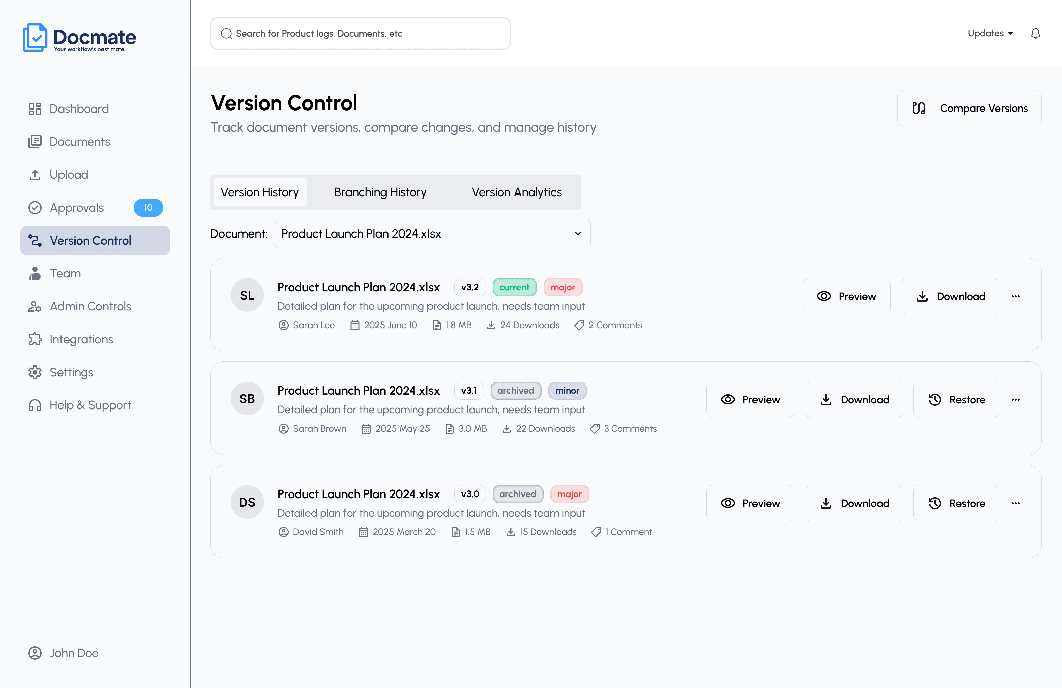The height and width of the screenshot is (688, 1062).
Task: Download version v3.1
Action: (x=854, y=400)
